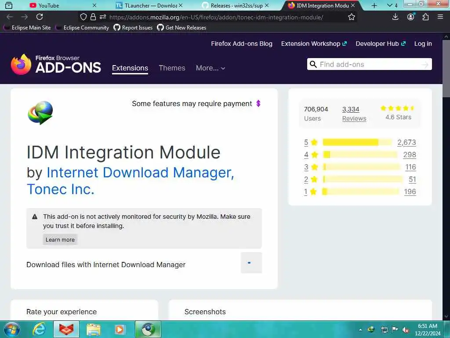The image size is (450, 338).
Task: Open the Extension Workshop link
Action: pyautogui.click(x=314, y=44)
